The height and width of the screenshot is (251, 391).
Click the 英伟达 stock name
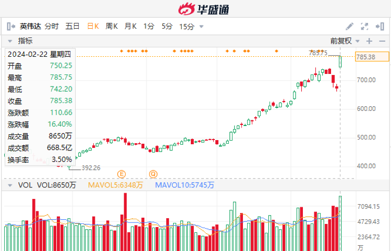click(x=30, y=26)
